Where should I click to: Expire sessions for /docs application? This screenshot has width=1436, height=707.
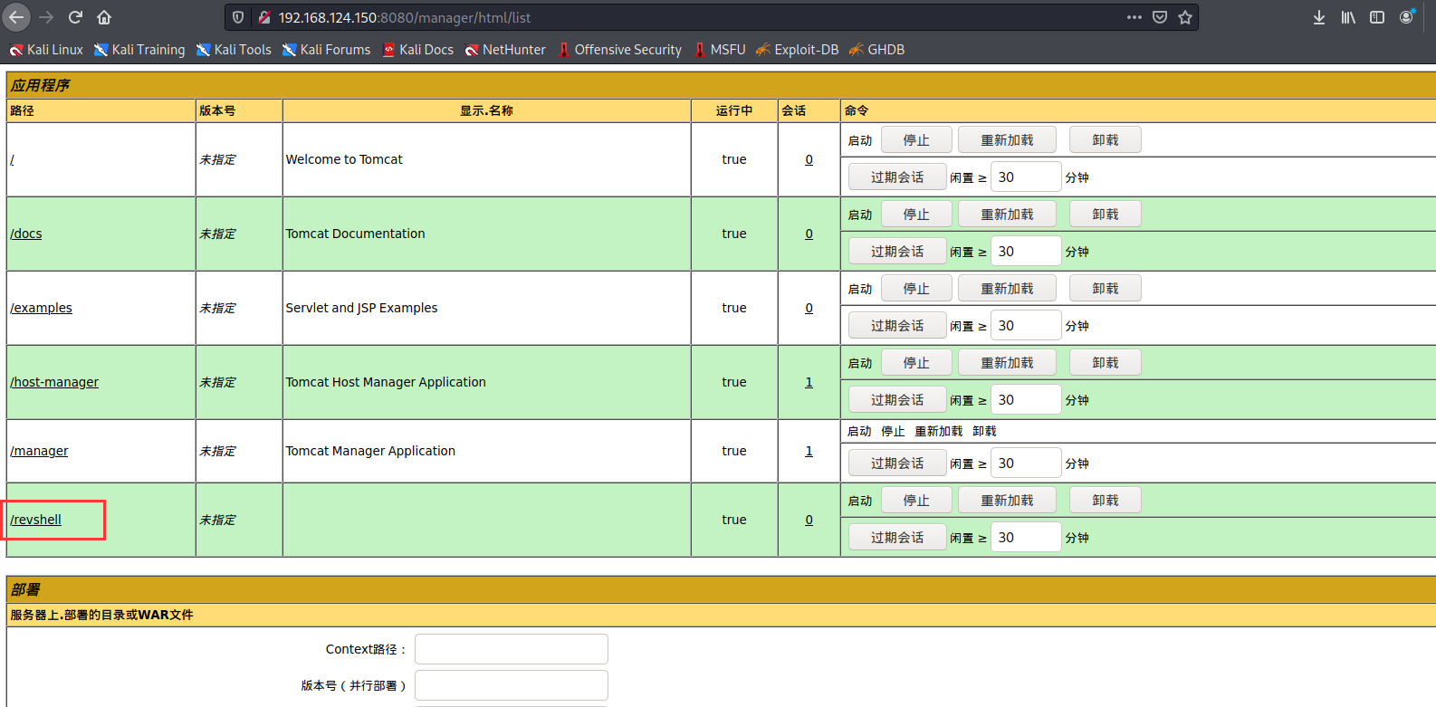897,252
